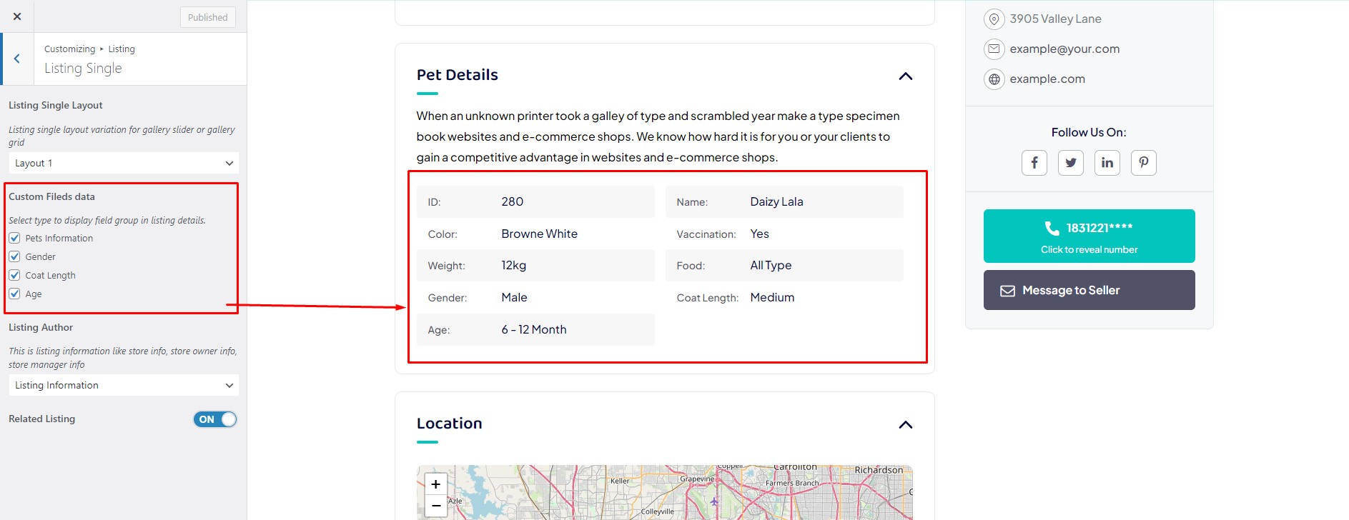Uncheck the Gender checkbox

[14, 256]
